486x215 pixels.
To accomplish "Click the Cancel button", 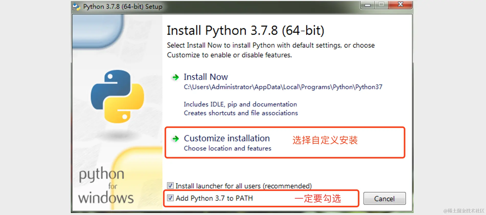I will coord(384,198).
